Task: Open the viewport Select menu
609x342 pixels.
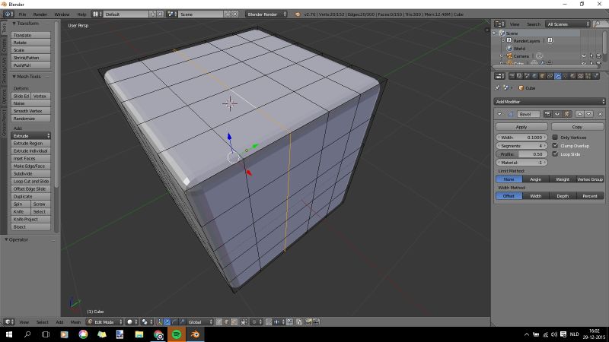Action: tap(43, 321)
